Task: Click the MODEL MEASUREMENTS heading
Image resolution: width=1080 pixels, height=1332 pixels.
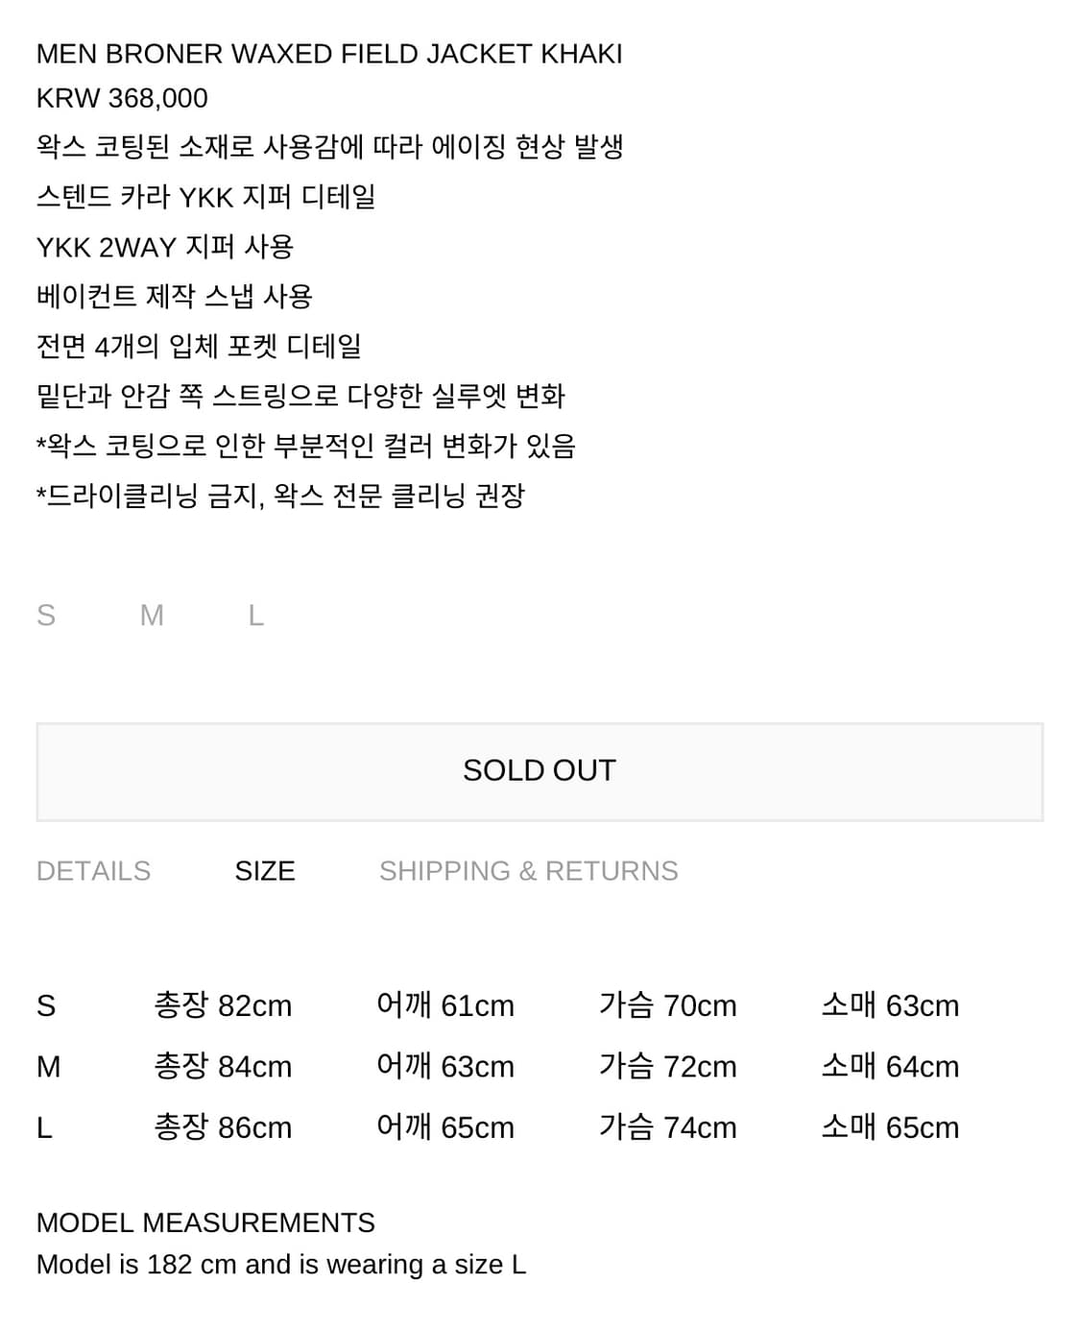Action: tap(205, 1223)
